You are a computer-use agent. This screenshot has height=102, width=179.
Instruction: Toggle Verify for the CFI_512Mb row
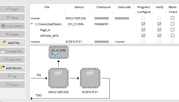tap(159, 24)
